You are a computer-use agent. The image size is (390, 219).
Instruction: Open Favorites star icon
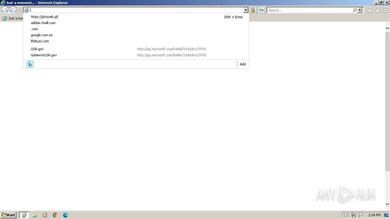tap(378, 11)
